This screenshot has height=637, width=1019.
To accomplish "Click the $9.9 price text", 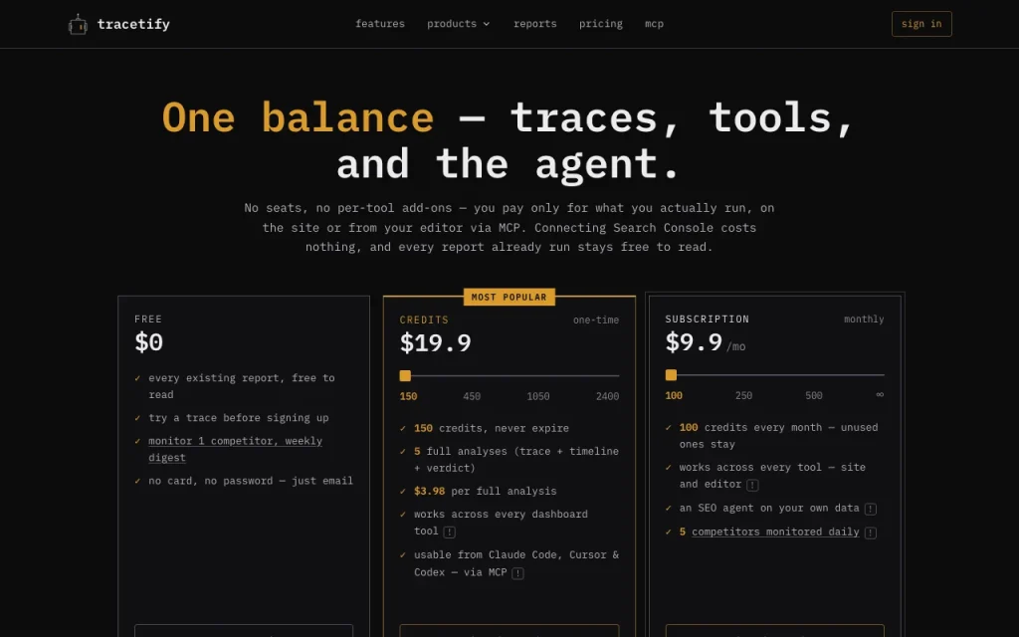I will coord(694,342).
